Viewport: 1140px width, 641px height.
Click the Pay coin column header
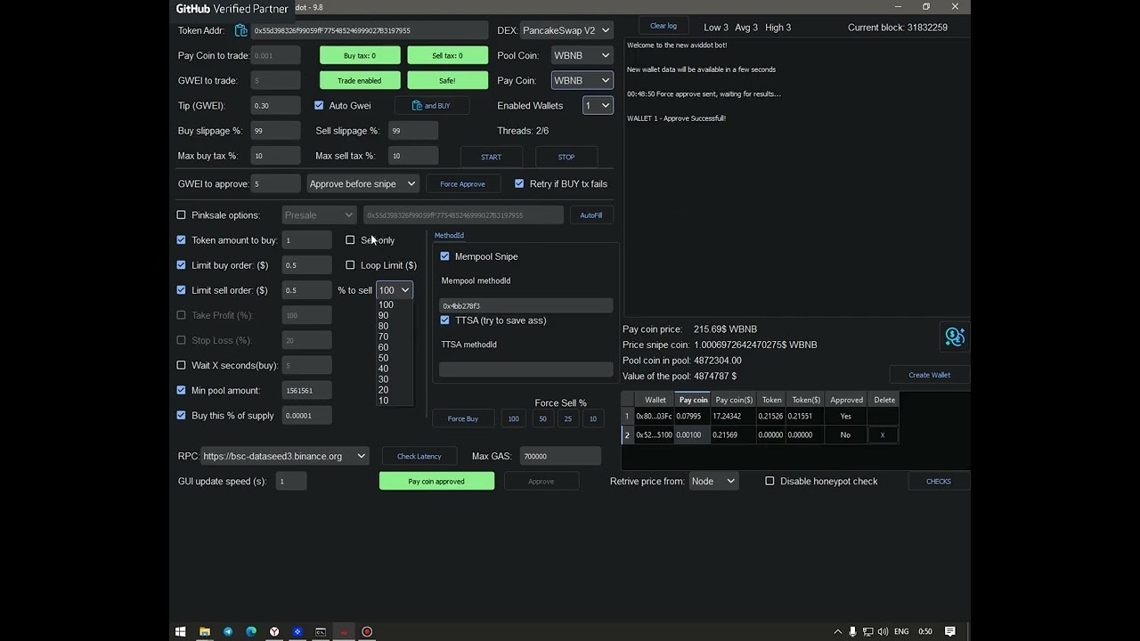point(693,400)
